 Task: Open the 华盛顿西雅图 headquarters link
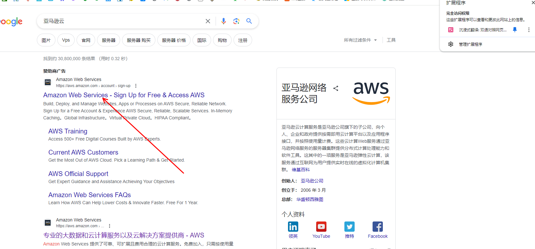pos(310,199)
